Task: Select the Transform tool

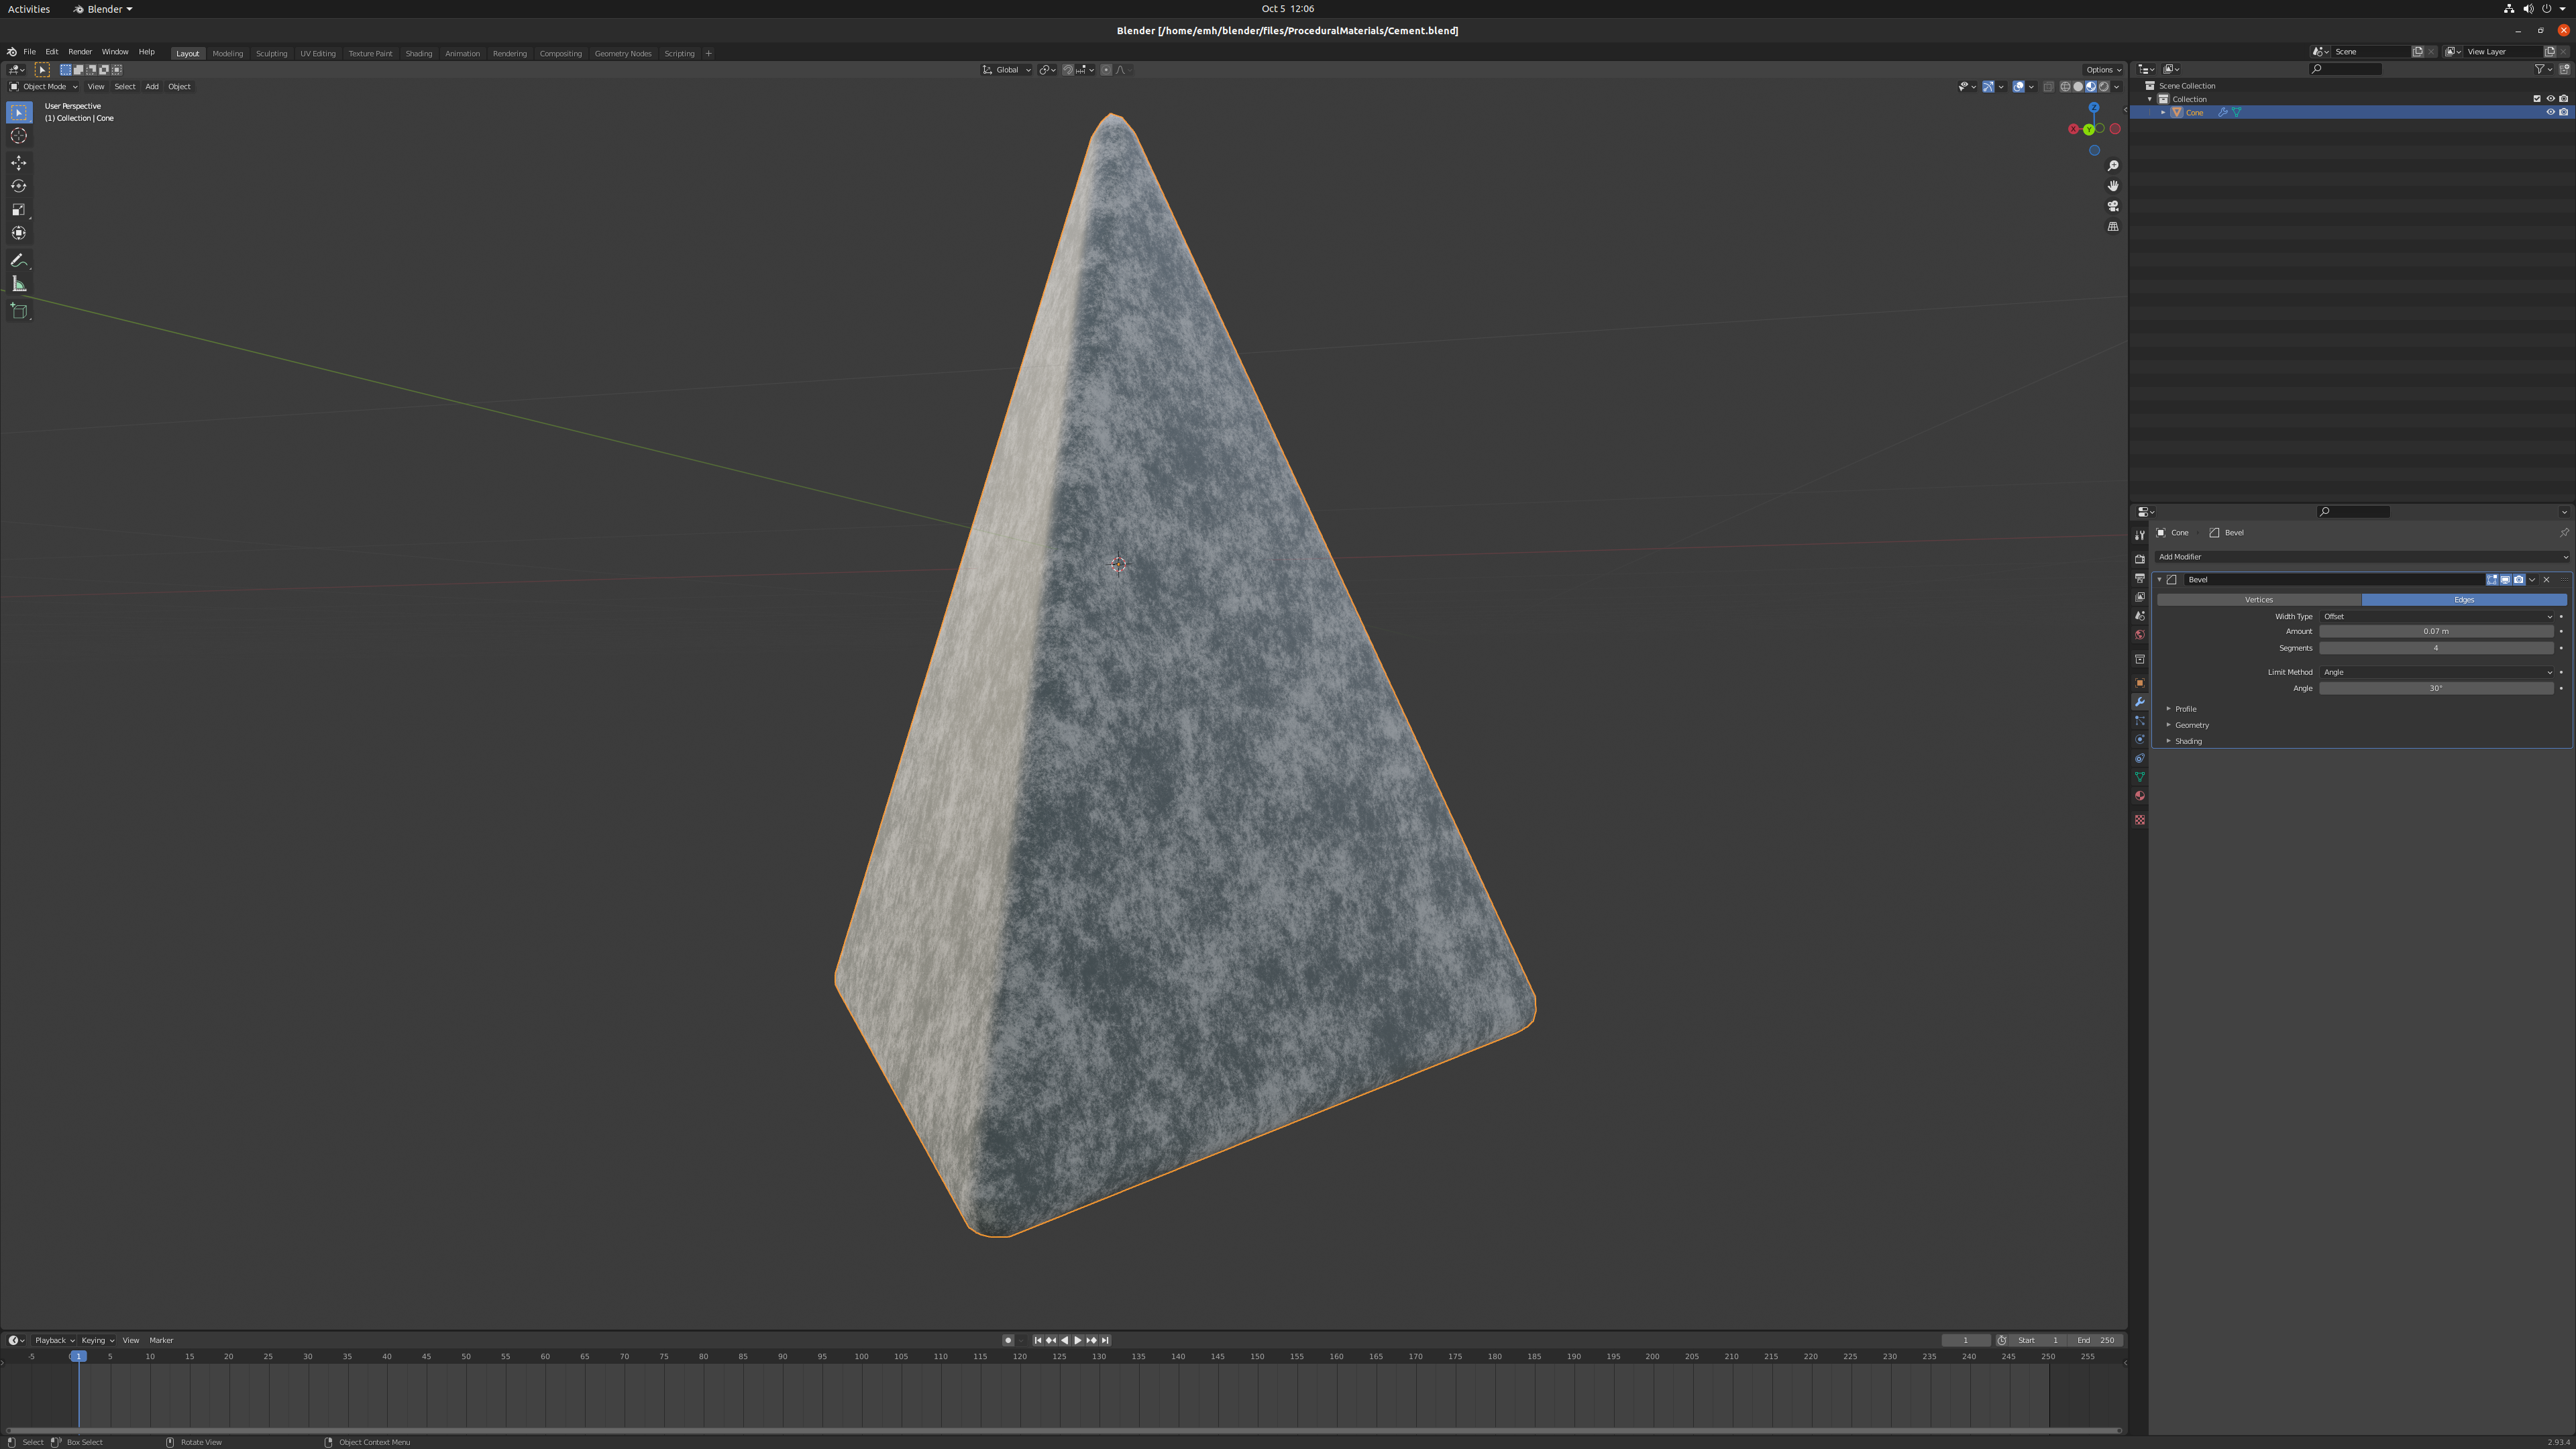Action: [x=19, y=233]
